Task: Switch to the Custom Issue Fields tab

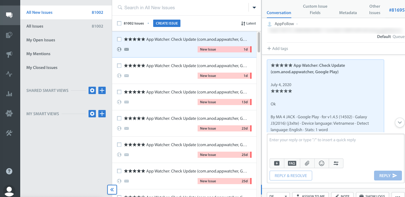Action: point(315,9)
